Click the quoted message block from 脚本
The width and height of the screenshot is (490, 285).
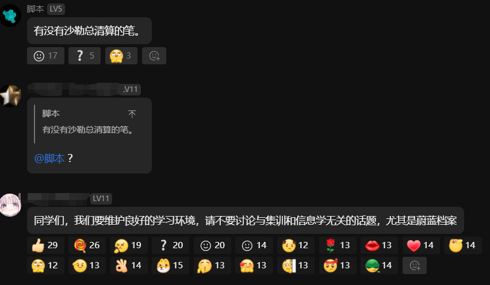89,124
